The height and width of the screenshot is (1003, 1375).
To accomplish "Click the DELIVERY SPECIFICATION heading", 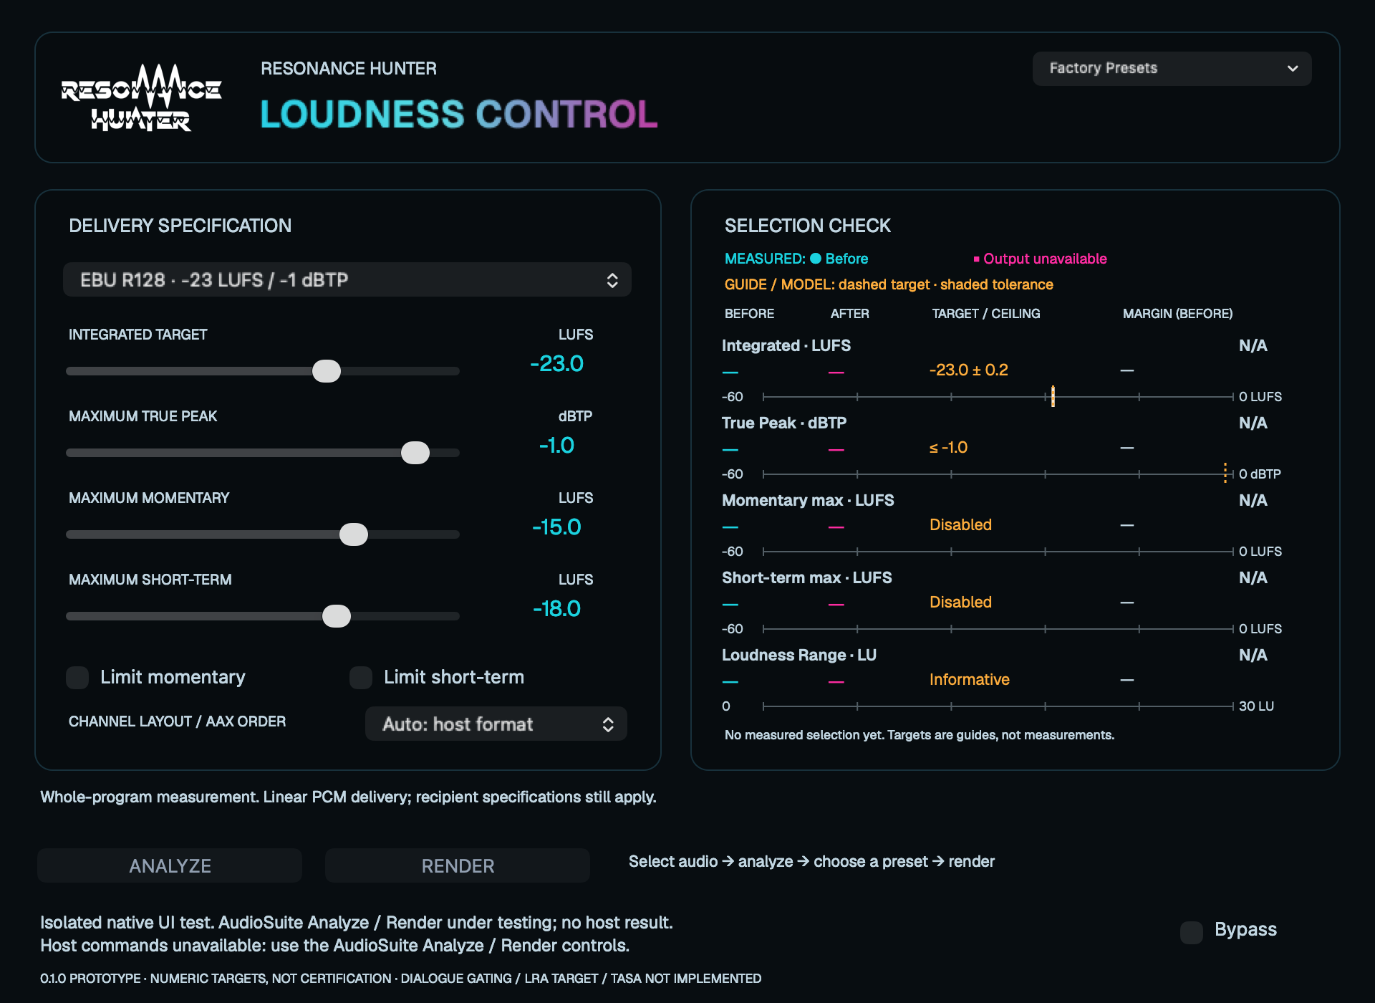I will pyautogui.click(x=180, y=226).
